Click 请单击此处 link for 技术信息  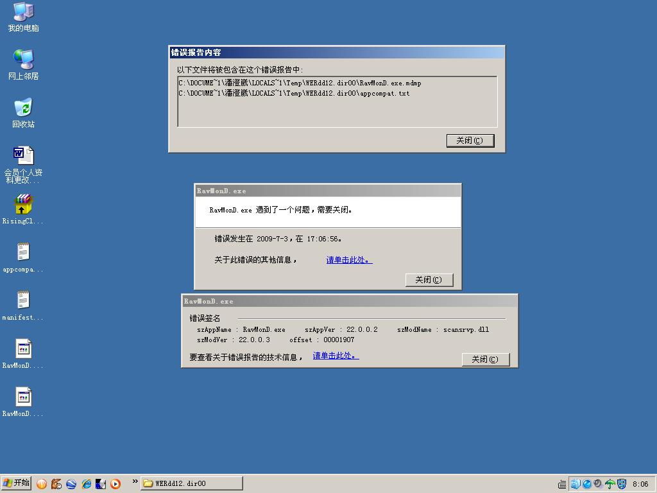(336, 356)
